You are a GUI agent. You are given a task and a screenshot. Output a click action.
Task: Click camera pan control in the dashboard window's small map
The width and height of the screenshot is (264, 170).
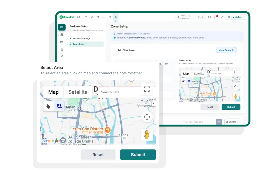coord(236,87)
